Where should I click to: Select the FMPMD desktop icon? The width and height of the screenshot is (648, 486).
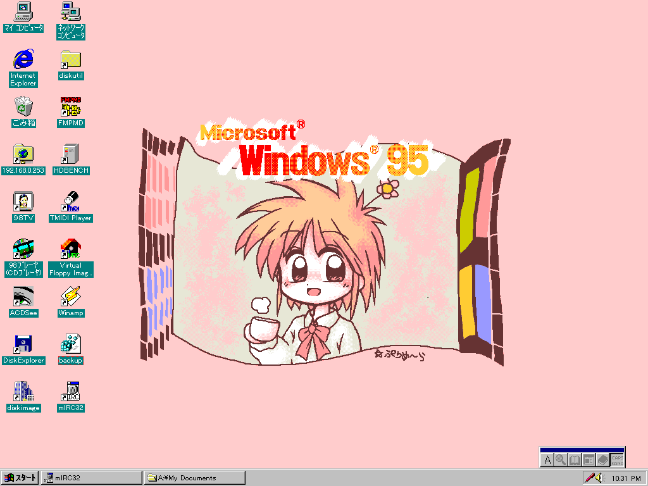pyautogui.click(x=71, y=107)
